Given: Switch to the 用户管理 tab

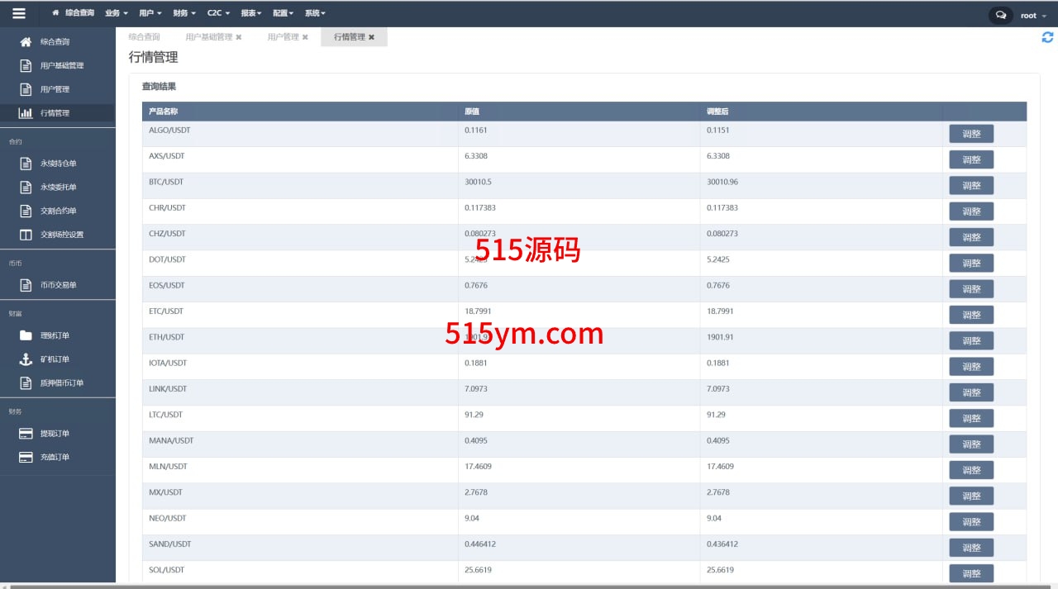Looking at the screenshot, I should click(x=283, y=37).
